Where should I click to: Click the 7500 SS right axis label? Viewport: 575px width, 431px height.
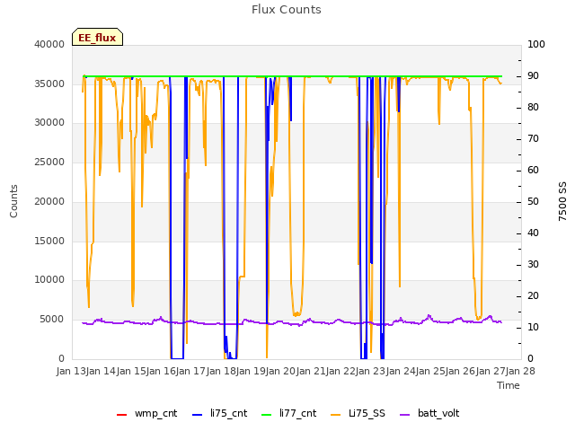click(562, 201)
